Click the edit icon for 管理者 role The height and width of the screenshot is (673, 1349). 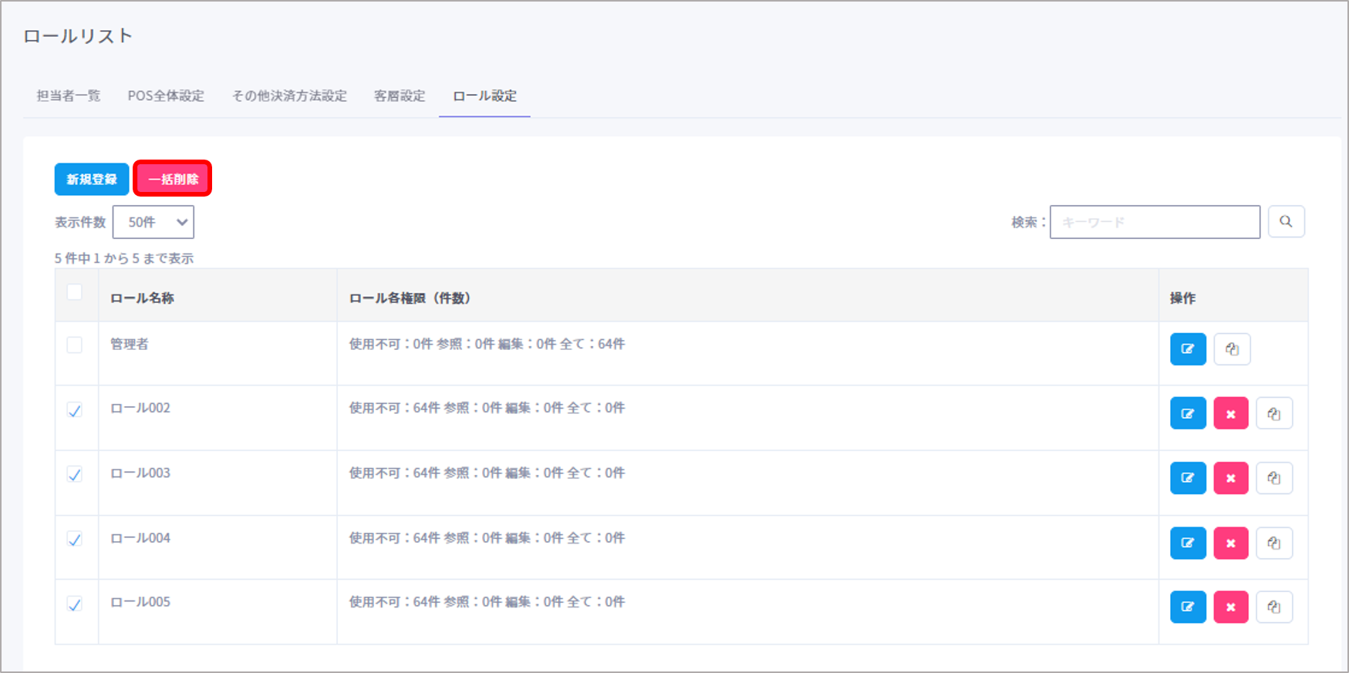click(x=1188, y=349)
